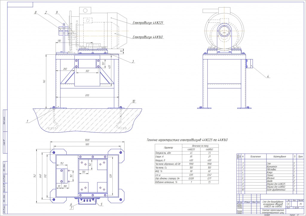Screen dimensions: 306x216
Task: Select the part name 'Шпилька'
Action: pos(270,178)
